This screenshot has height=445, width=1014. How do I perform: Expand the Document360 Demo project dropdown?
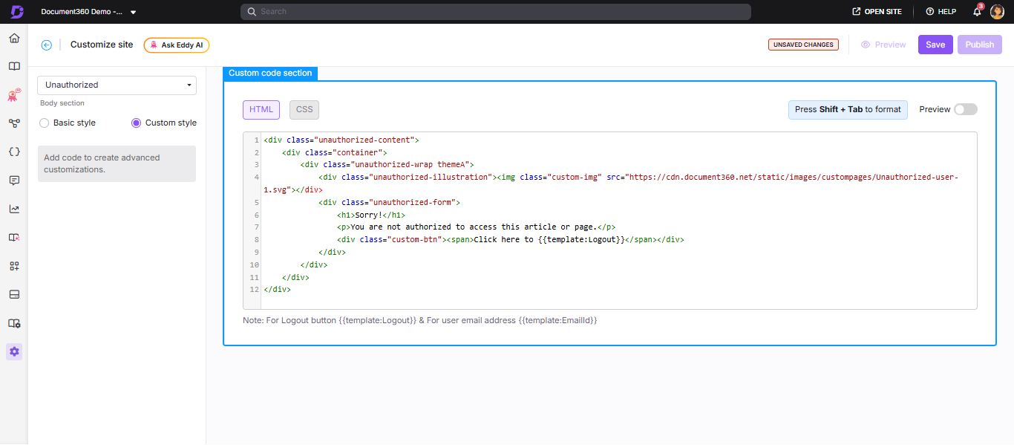click(88, 12)
